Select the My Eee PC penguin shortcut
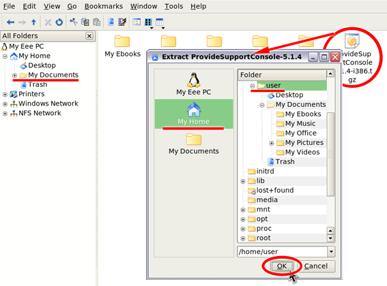The width and height of the screenshot is (387, 286). coord(194,84)
